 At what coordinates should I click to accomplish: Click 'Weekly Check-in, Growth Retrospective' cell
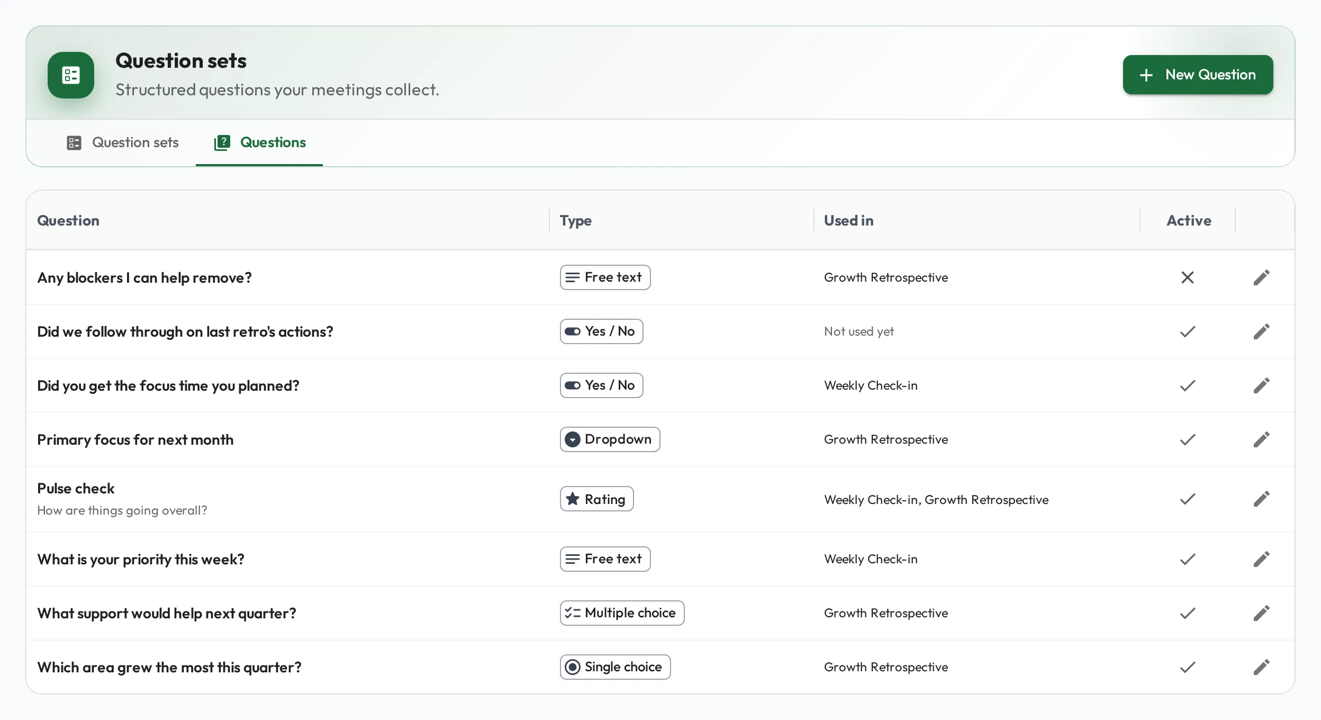tap(936, 500)
